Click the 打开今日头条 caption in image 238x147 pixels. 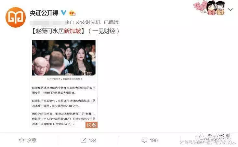coord(65,79)
